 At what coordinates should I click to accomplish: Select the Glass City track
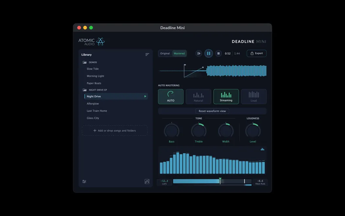pyautogui.click(x=93, y=118)
